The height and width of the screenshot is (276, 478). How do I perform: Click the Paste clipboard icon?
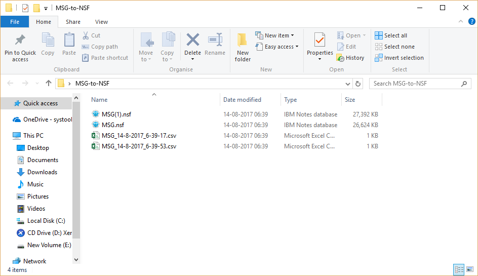(x=69, y=40)
